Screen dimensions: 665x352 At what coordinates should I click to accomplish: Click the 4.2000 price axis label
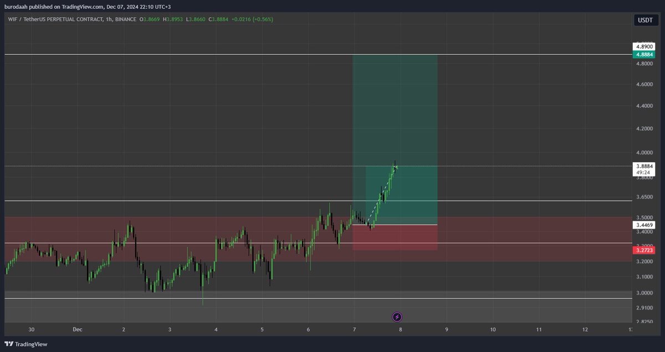pyautogui.click(x=644, y=128)
